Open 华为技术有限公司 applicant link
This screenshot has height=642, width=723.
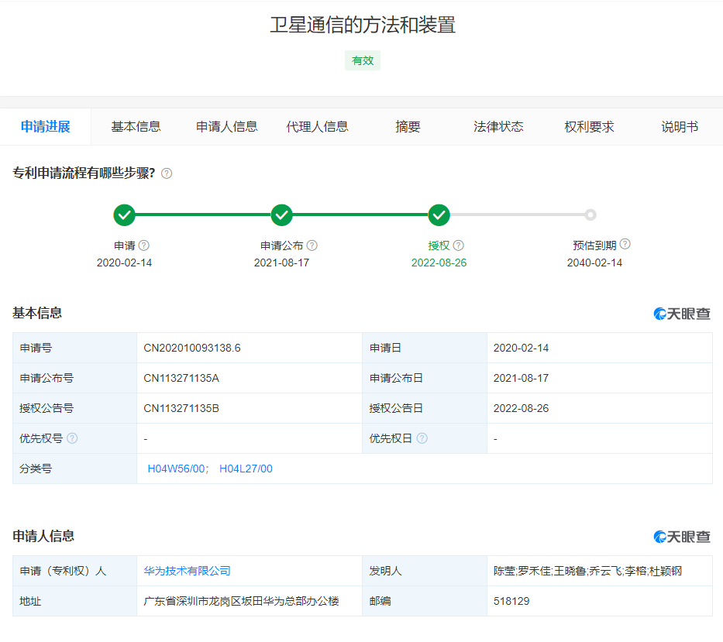pyautogui.click(x=187, y=571)
